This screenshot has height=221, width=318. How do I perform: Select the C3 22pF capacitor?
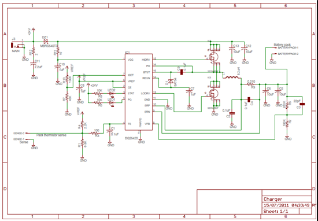302,104
